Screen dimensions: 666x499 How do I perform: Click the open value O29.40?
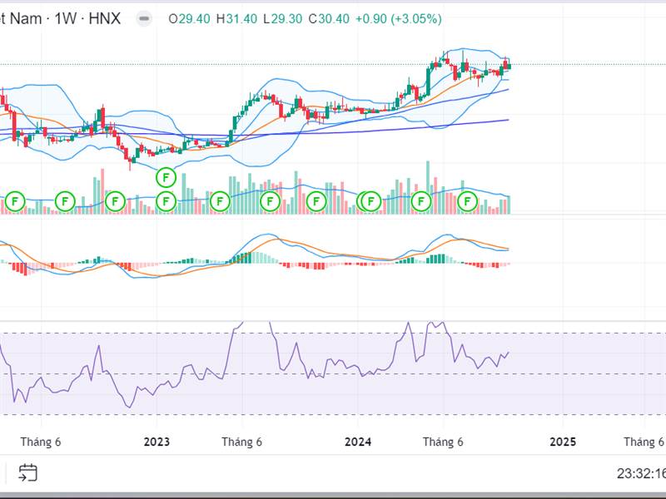pyautogui.click(x=190, y=19)
